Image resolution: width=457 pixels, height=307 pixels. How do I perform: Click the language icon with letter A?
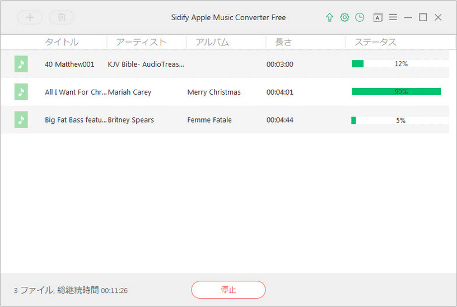coord(377,17)
